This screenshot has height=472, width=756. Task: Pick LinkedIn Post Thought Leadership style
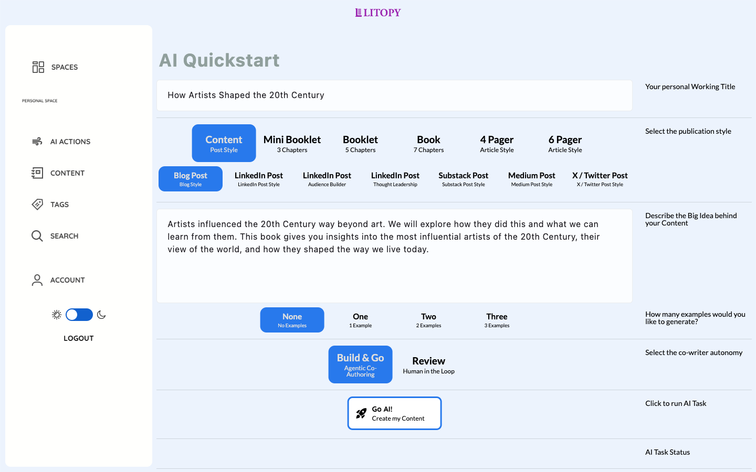(x=395, y=179)
